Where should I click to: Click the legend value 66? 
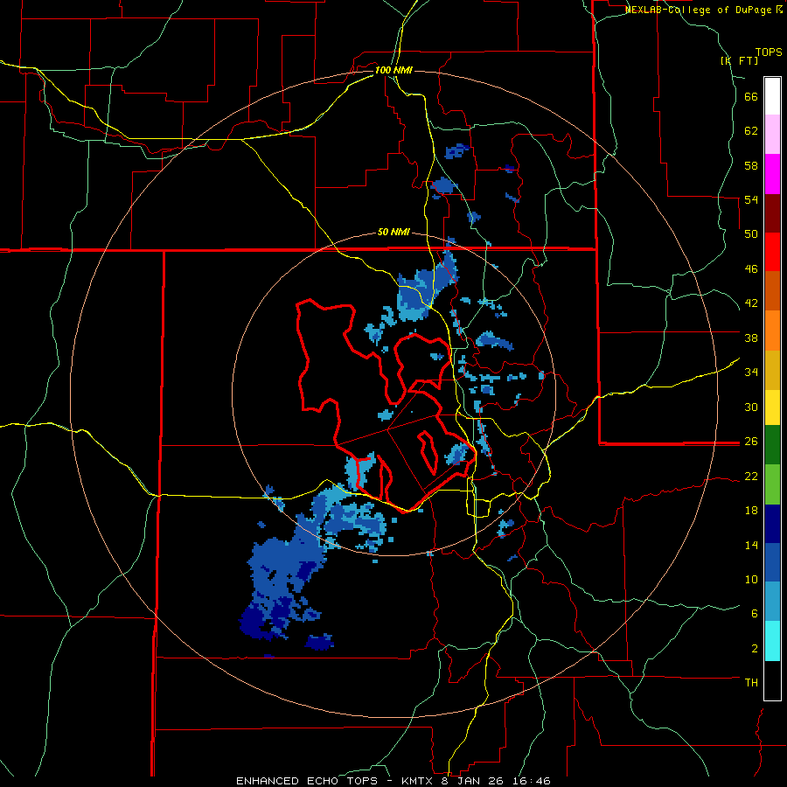coord(751,96)
